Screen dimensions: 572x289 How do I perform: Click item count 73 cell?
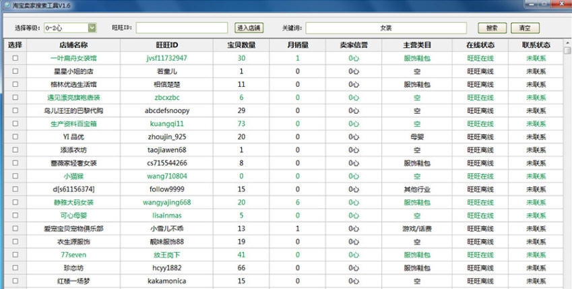click(x=241, y=124)
